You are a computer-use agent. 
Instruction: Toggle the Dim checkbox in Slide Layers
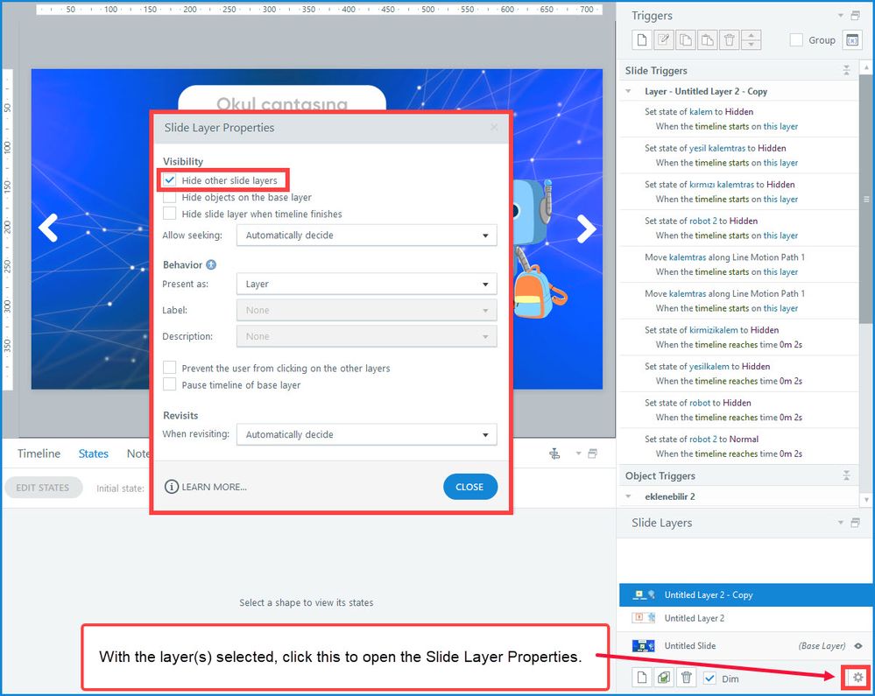[x=709, y=678]
